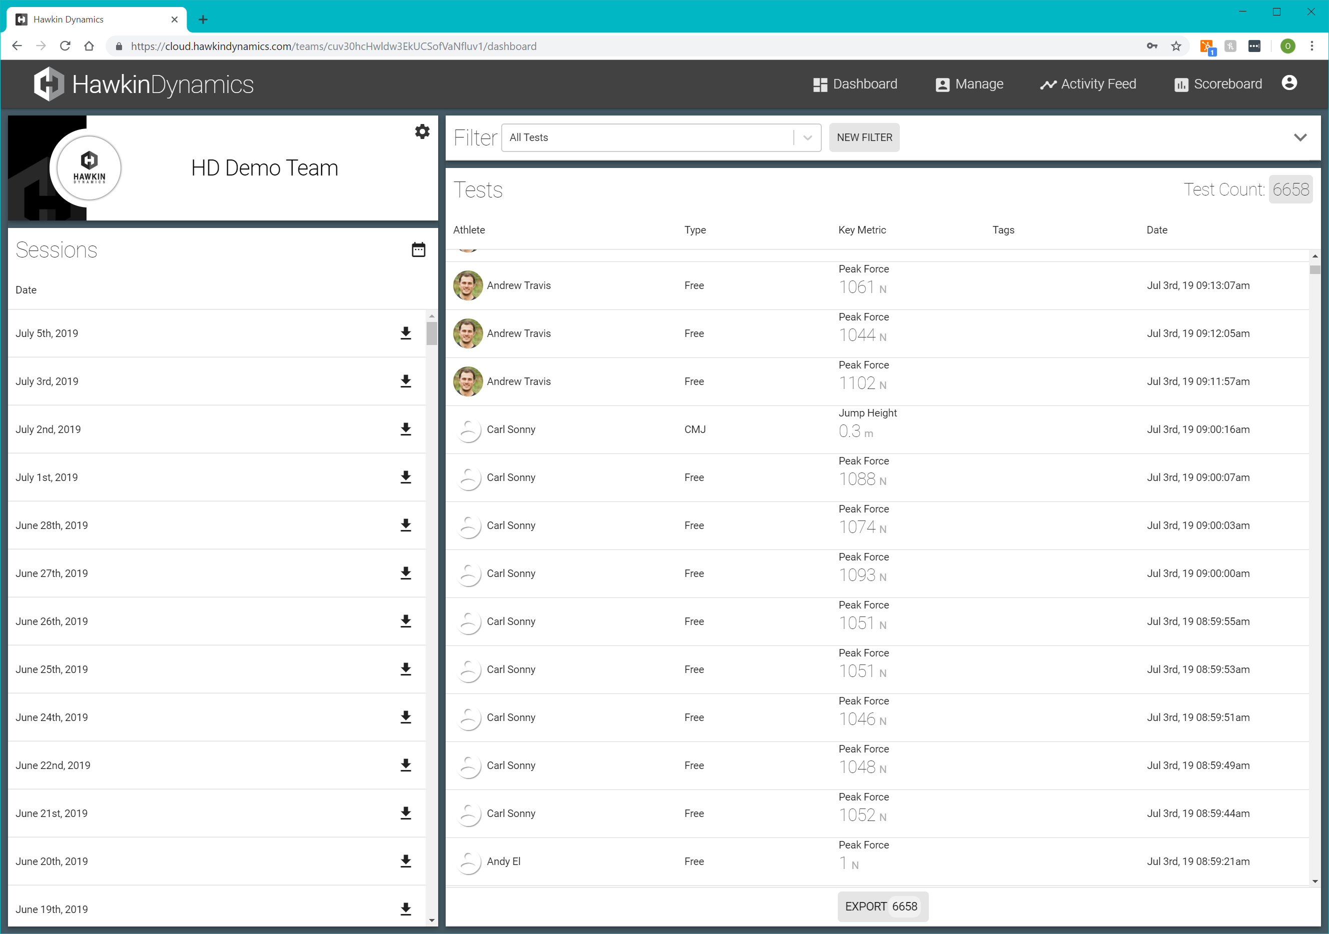This screenshot has width=1329, height=934.
Task: Download the June 28th, 2019 session
Action: coord(406,525)
